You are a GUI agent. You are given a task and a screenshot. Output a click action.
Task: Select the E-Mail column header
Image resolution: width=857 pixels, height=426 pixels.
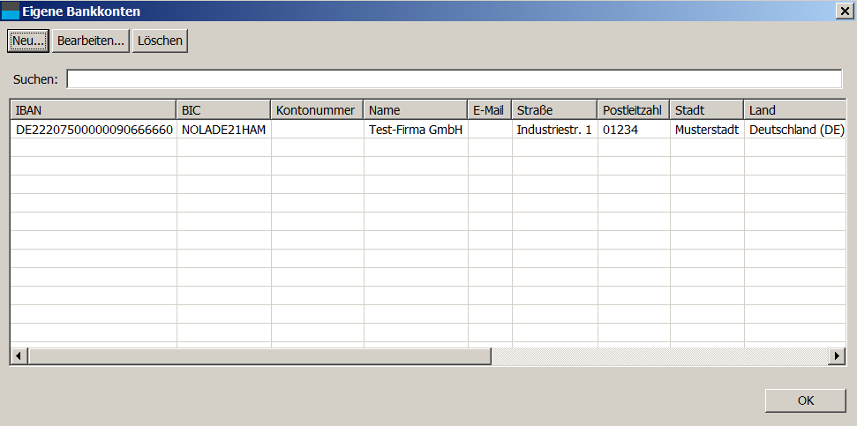click(x=490, y=109)
